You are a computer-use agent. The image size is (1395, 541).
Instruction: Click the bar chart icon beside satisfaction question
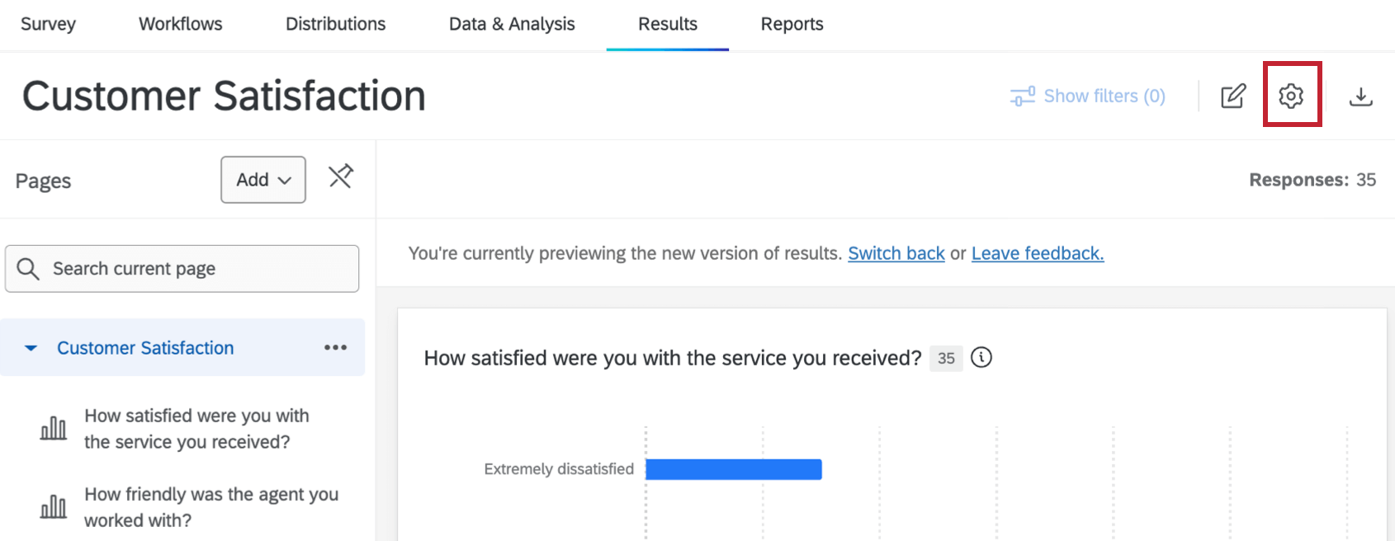click(53, 427)
